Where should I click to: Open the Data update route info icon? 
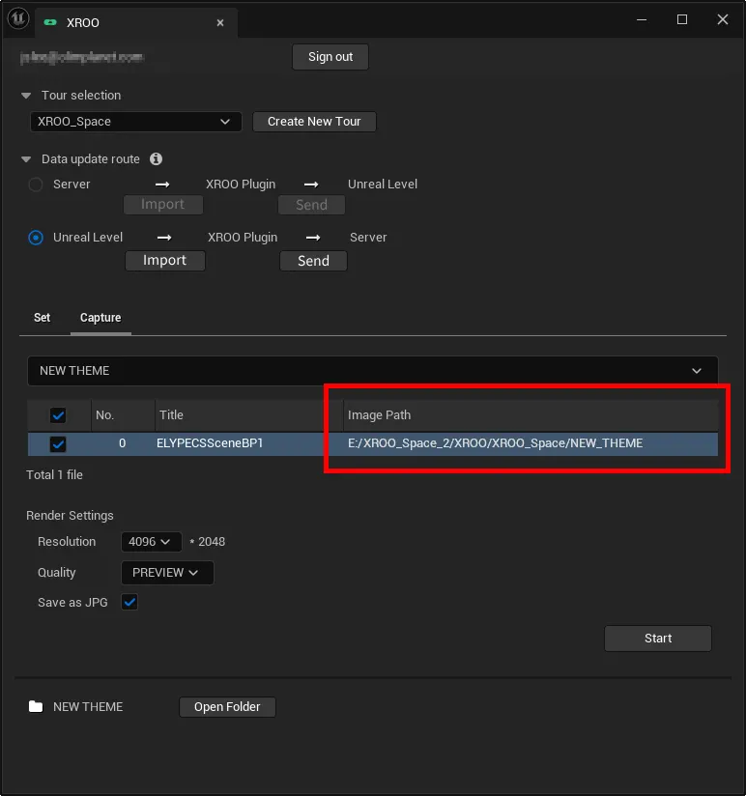point(156,158)
